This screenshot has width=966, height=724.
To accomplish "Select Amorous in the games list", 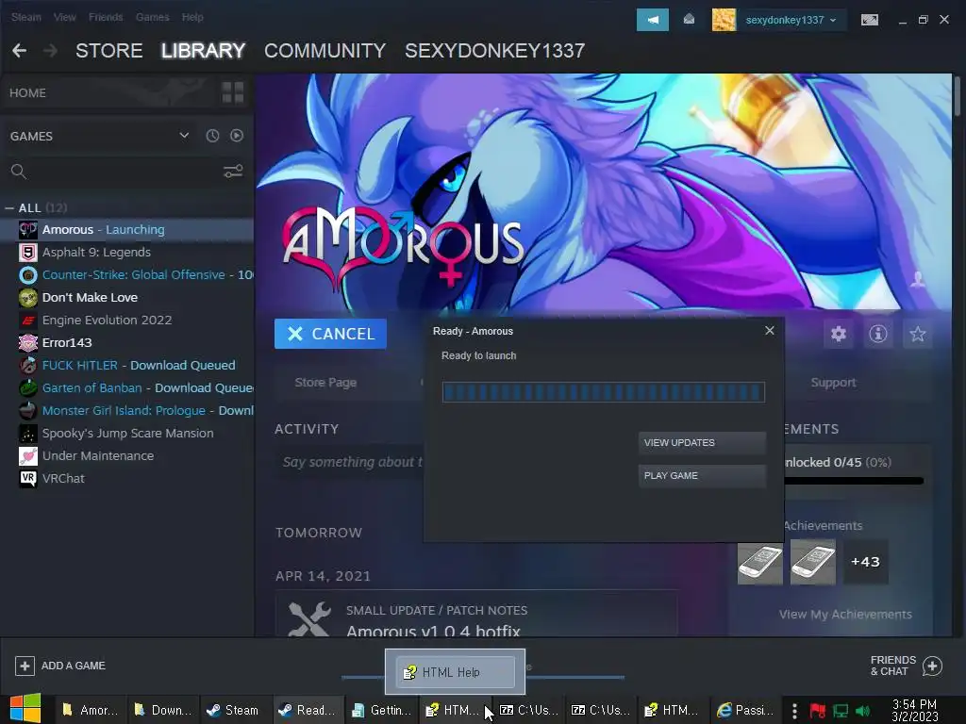I will click(x=127, y=230).
